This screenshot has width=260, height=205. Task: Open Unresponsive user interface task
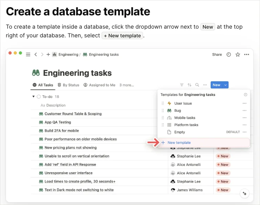(x=68, y=173)
